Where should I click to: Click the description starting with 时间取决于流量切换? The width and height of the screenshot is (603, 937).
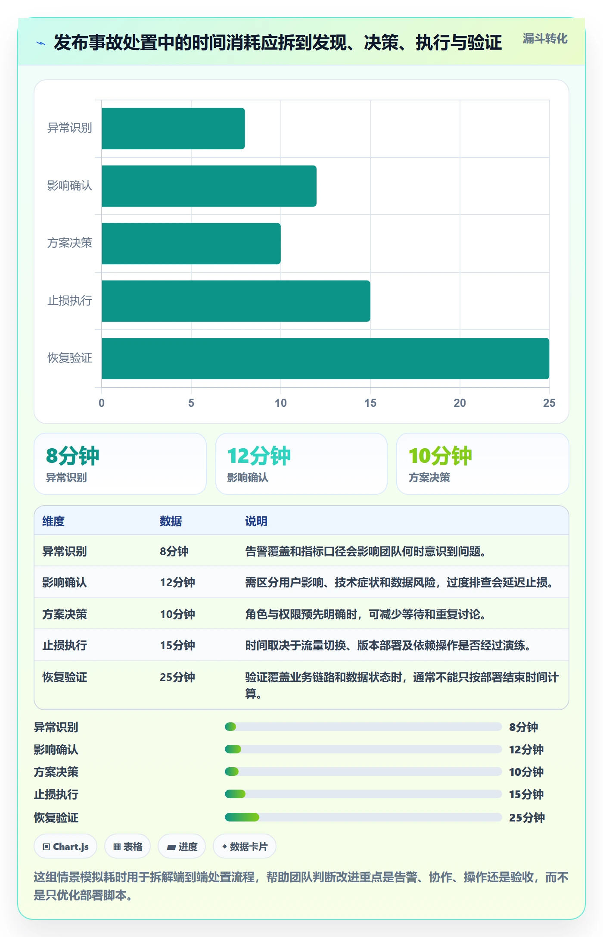coord(388,645)
